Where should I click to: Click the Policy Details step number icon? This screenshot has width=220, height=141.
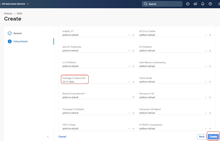pyautogui.click(x=10, y=42)
